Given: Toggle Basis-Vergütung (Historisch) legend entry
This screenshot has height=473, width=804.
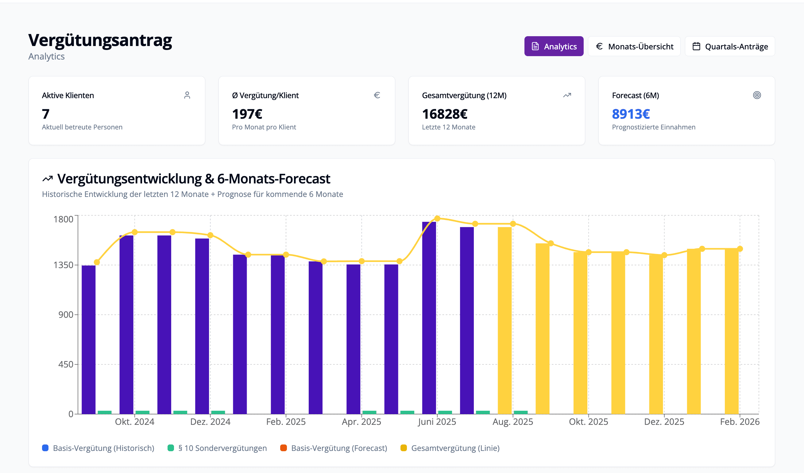Looking at the screenshot, I should pyautogui.click(x=103, y=448).
